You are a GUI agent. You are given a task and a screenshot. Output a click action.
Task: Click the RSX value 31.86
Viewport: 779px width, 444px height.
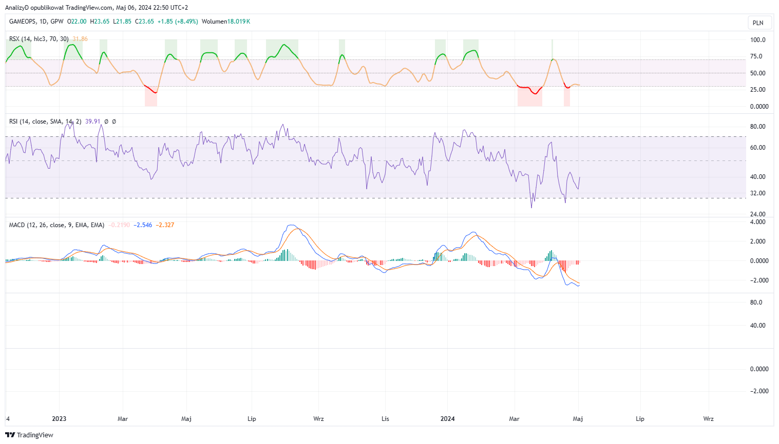[x=80, y=39]
